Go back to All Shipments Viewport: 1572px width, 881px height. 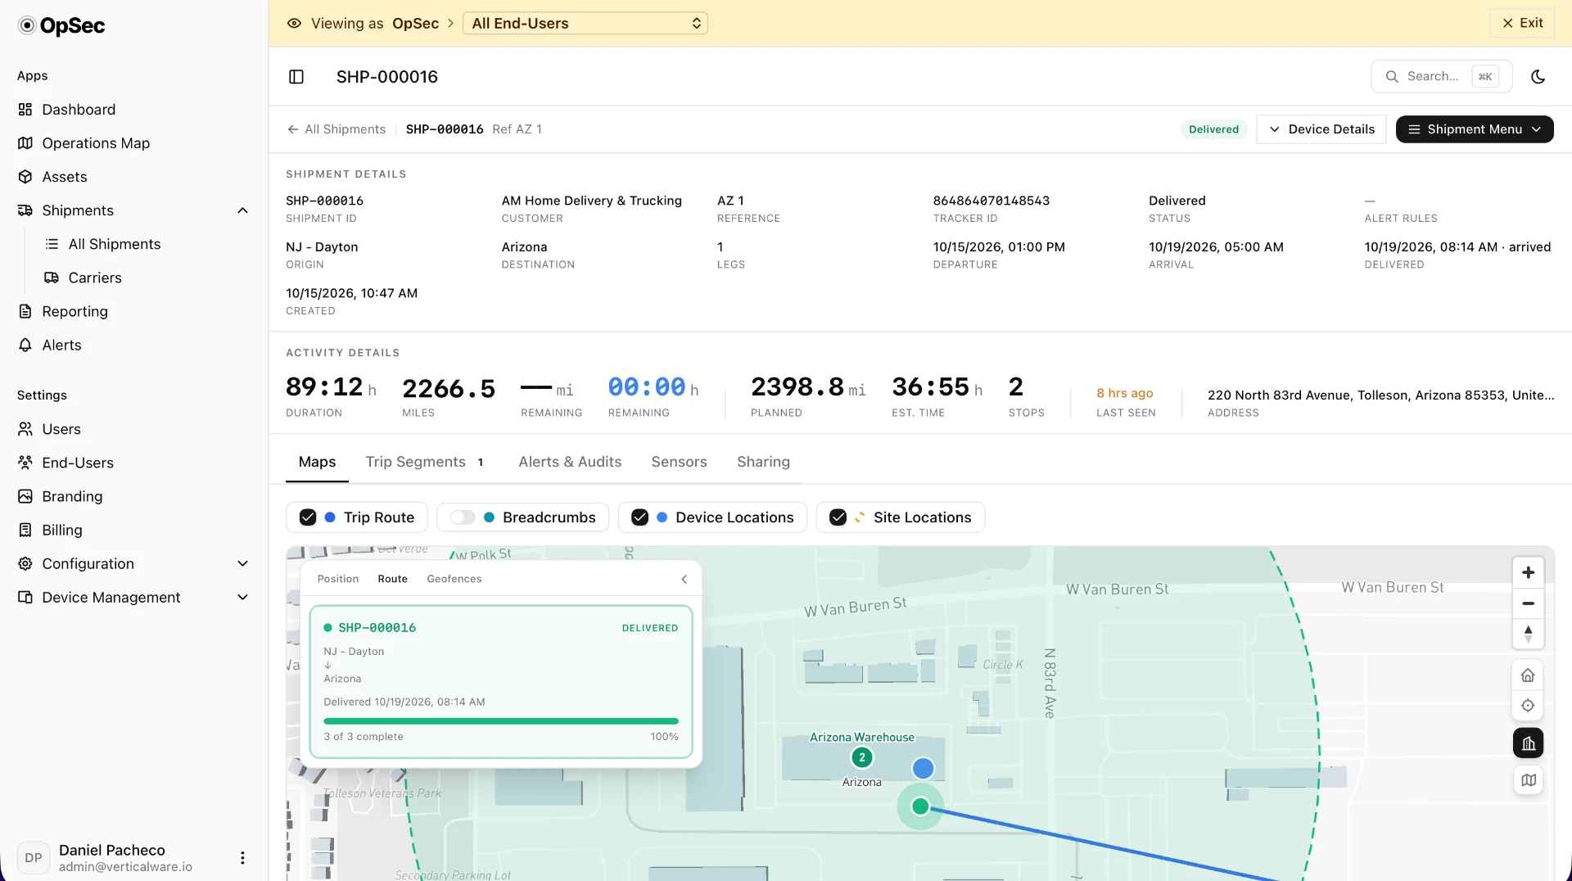(x=337, y=129)
